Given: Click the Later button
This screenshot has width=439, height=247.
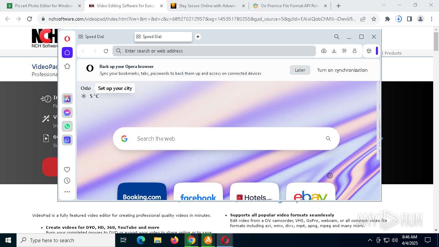Looking at the screenshot, I should click(x=300, y=70).
